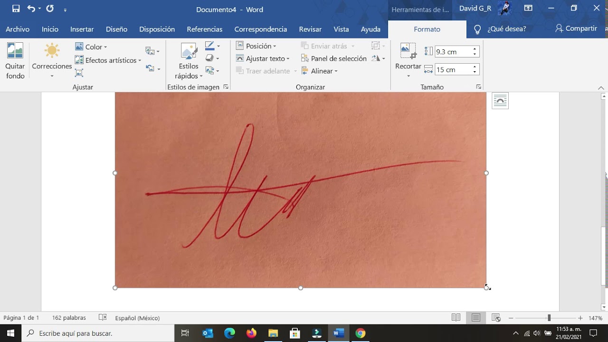Image resolution: width=608 pixels, height=342 pixels.
Task: Click the Chrome taskbar icon
Action: [360, 333]
